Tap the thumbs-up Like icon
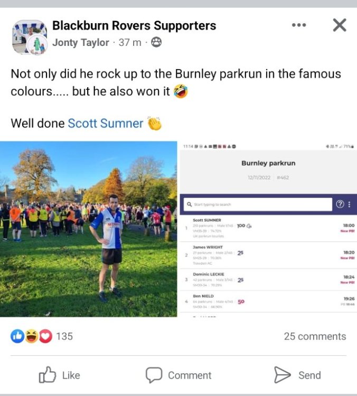Screen dimensions: 357x396 click(47, 375)
